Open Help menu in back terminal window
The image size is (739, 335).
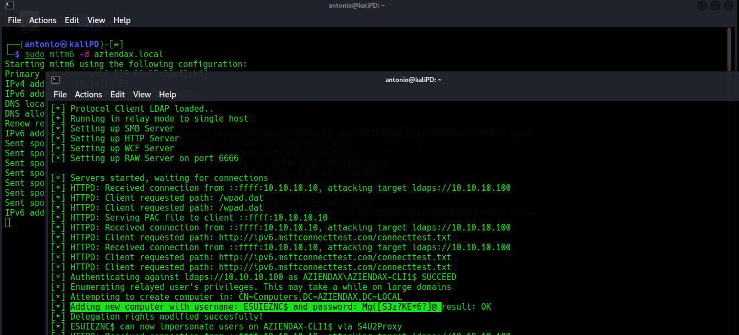[122, 20]
